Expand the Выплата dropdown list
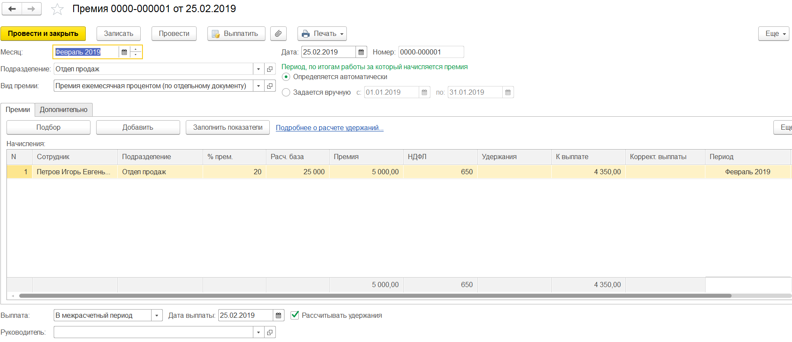 pos(157,316)
